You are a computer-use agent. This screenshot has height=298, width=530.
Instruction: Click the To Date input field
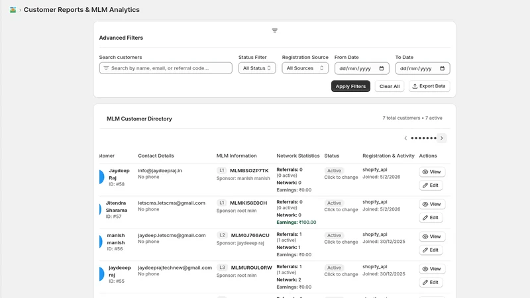click(423, 68)
